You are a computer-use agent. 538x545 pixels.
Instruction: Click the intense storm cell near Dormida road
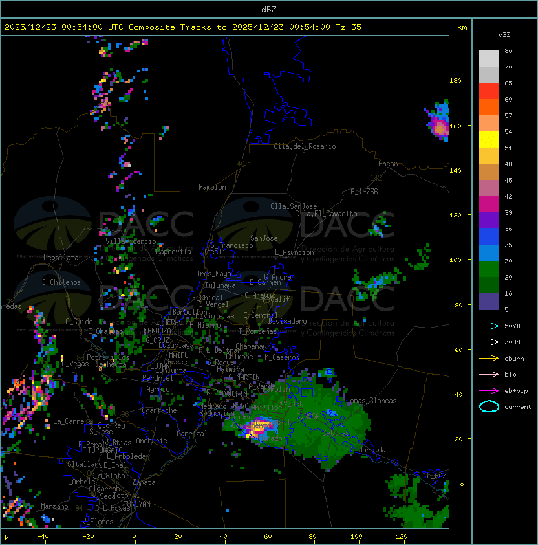pos(257,429)
